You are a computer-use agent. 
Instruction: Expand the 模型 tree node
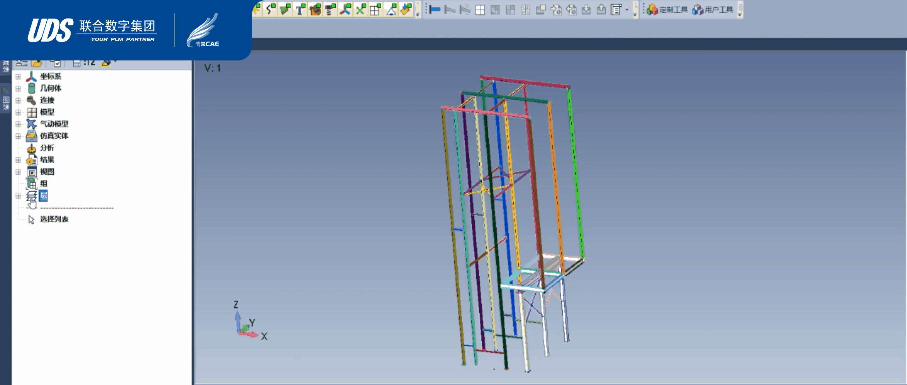[x=18, y=112]
